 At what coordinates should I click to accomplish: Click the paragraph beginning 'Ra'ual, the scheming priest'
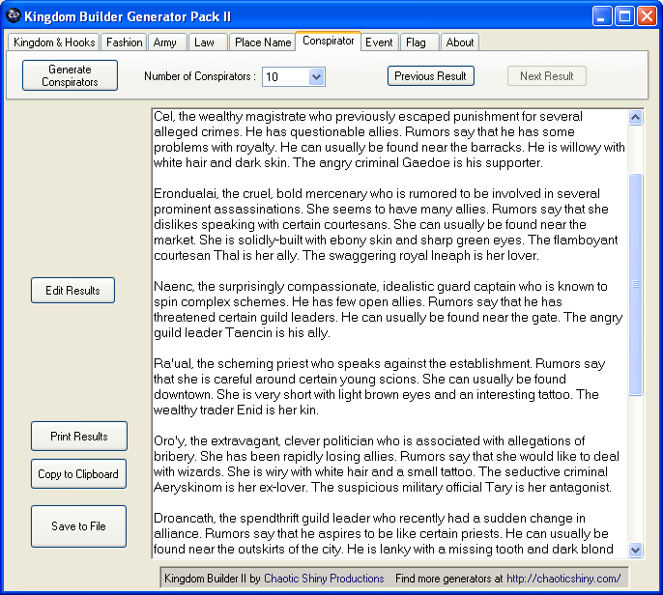point(379,386)
